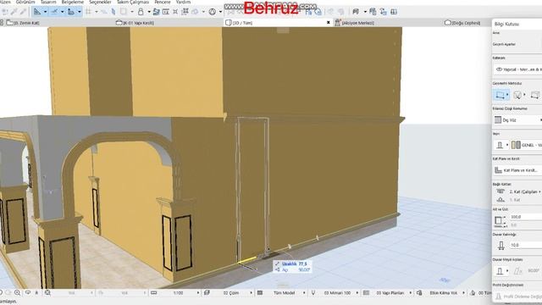The width and height of the screenshot is (542, 305).
Task: Select the rectangular geometry method icon
Action: [500, 95]
